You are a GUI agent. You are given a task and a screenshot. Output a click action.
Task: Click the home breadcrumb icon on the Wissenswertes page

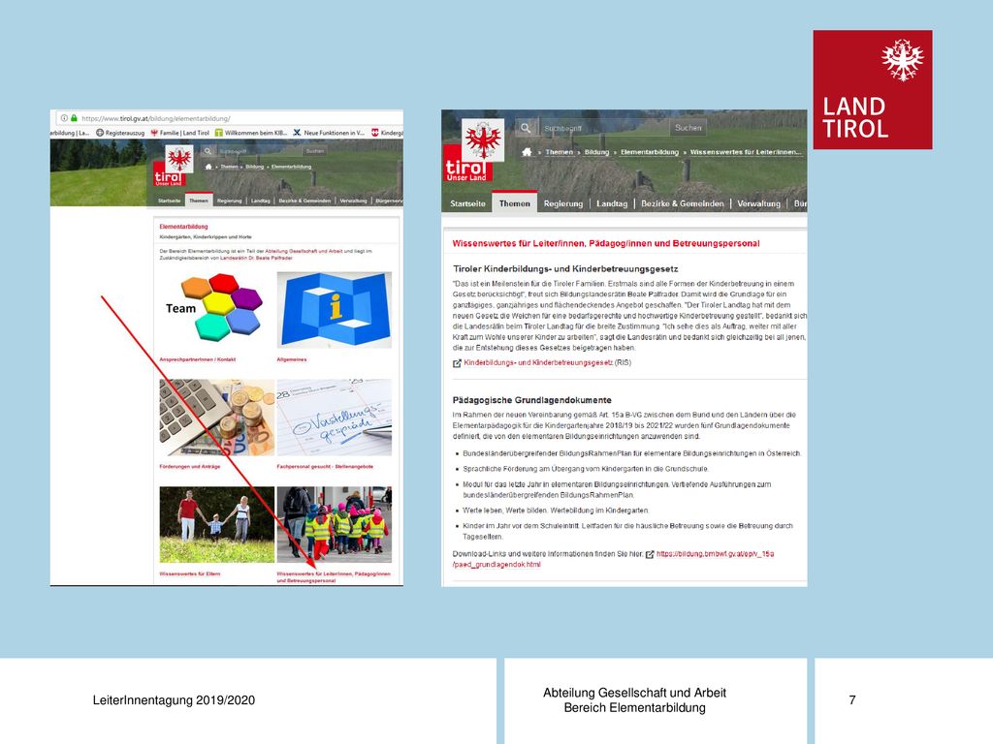pyautogui.click(x=527, y=152)
